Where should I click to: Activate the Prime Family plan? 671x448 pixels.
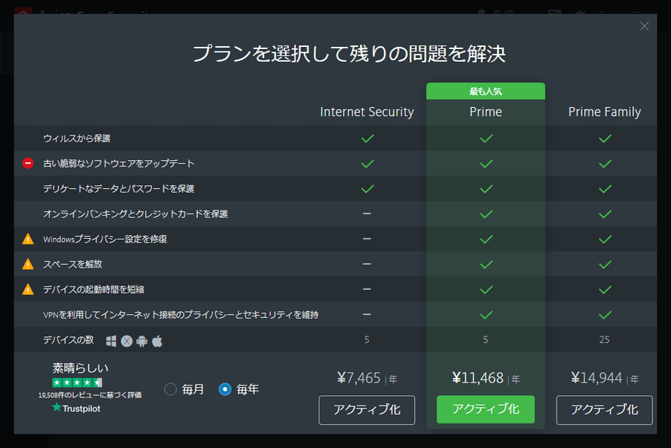[x=604, y=410]
